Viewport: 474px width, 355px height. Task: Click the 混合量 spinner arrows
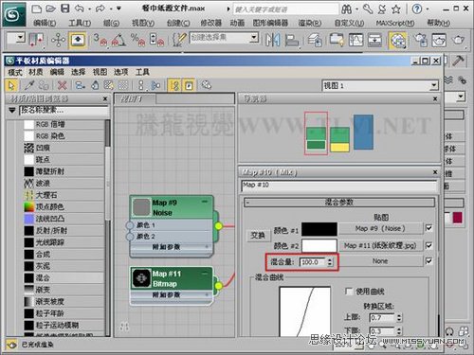pos(330,262)
